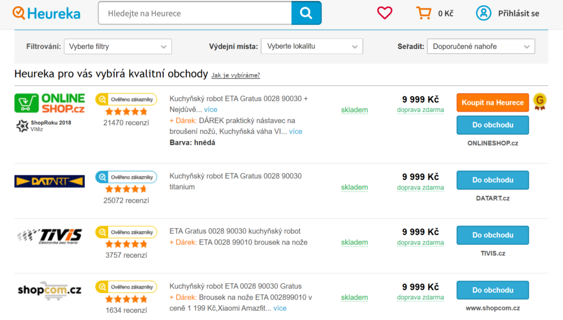
Task: Click the magnifier search button
Action: [306, 13]
